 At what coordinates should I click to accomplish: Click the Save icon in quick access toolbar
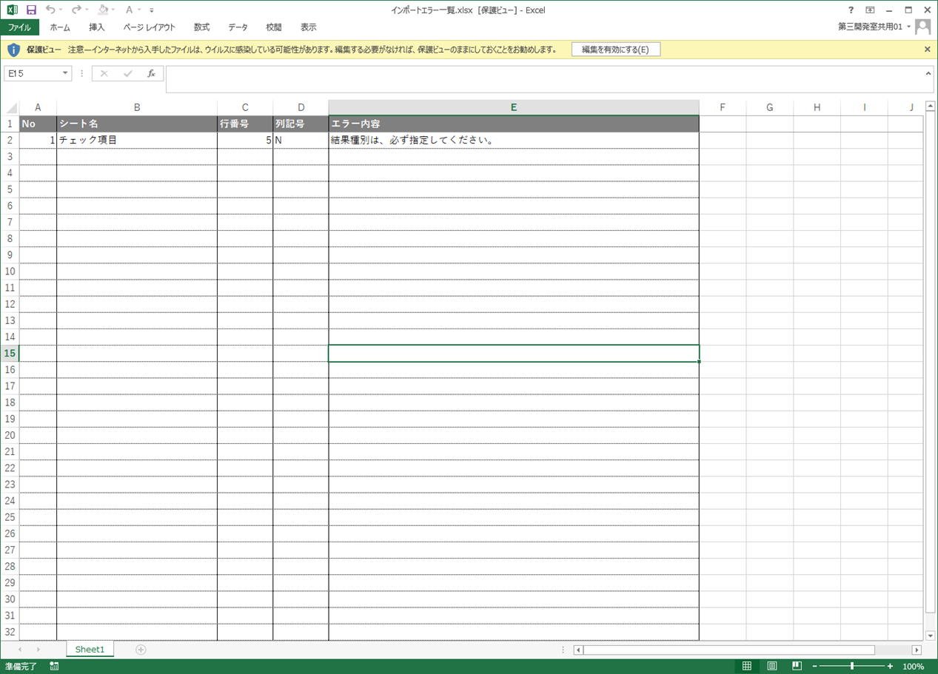pos(31,10)
